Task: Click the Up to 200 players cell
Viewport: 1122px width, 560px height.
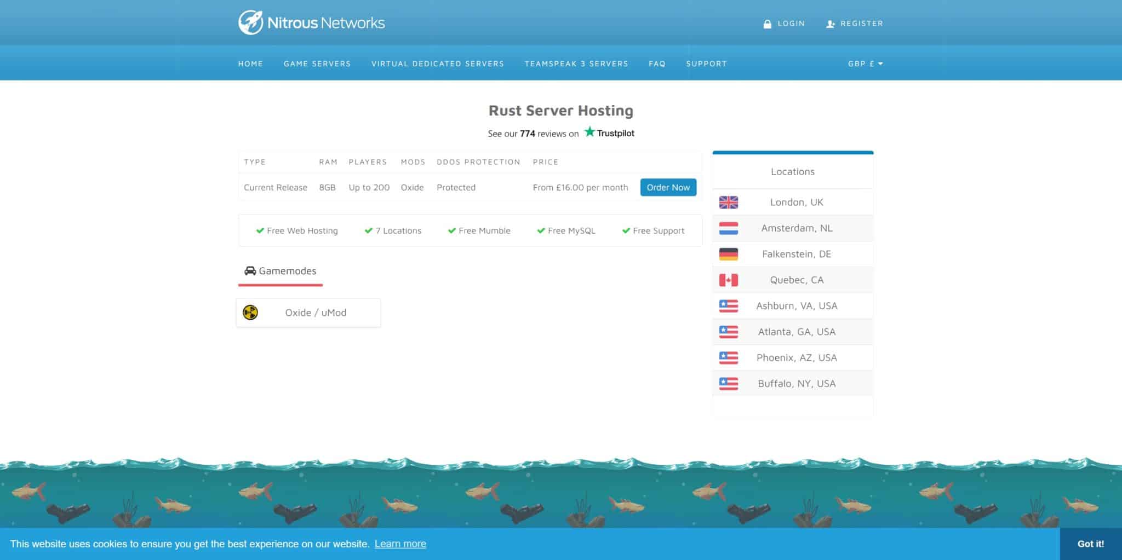Action: (369, 187)
